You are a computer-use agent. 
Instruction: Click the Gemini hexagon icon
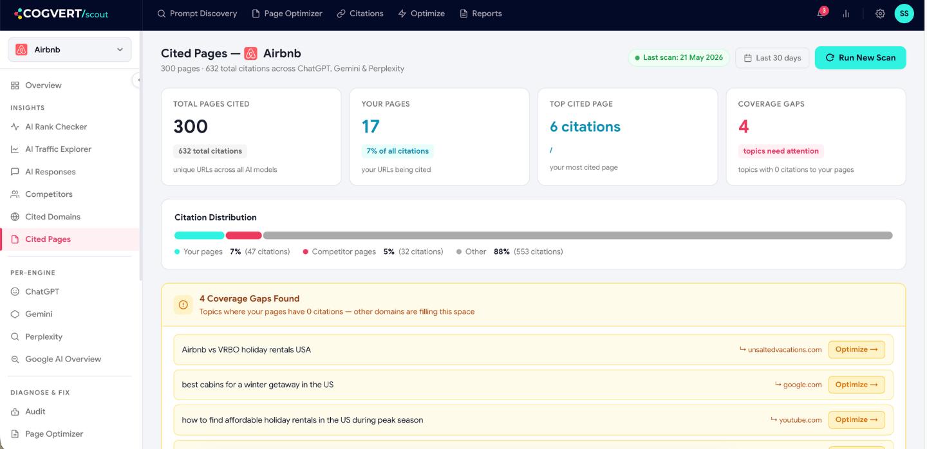point(15,314)
